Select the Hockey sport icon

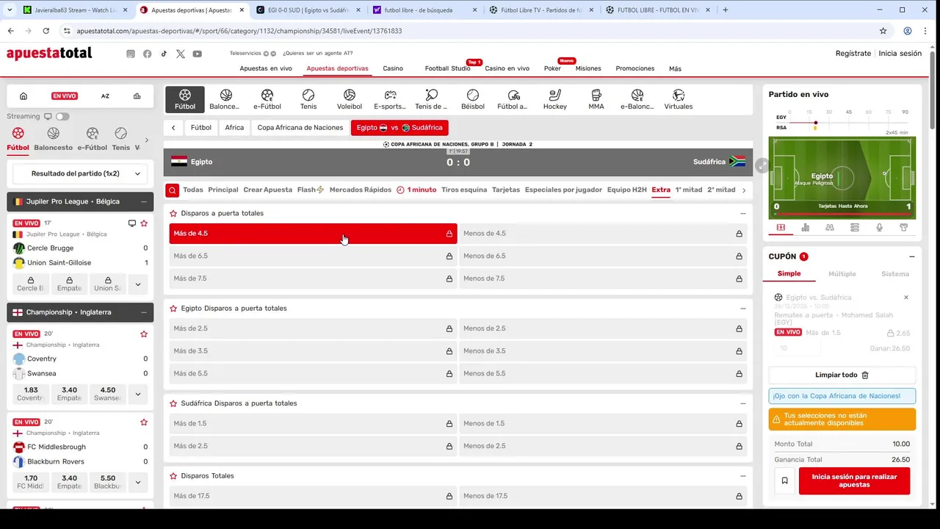(555, 99)
